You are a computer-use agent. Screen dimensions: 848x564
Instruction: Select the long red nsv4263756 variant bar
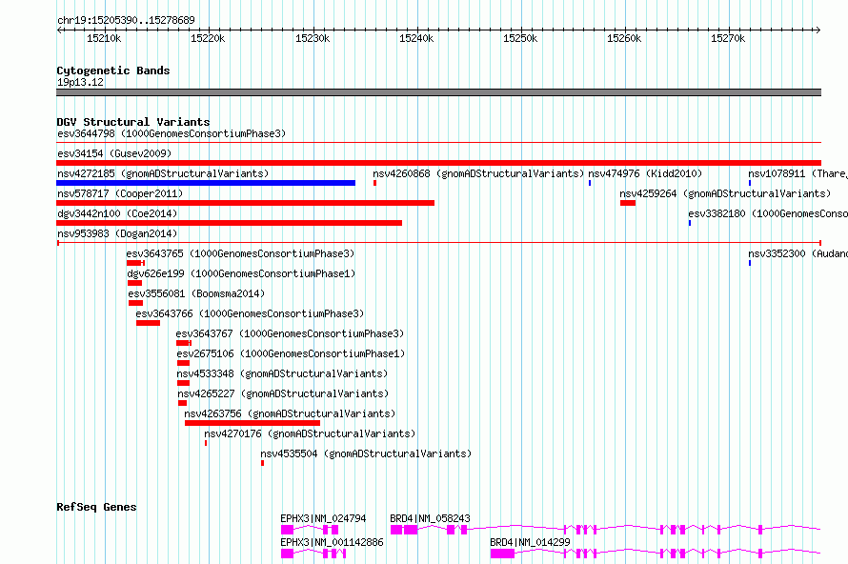tap(252, 423)
